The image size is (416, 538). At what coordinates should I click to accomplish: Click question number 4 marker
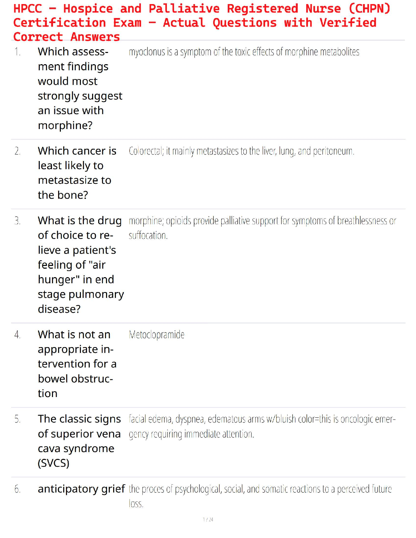(x=18, y=335)
